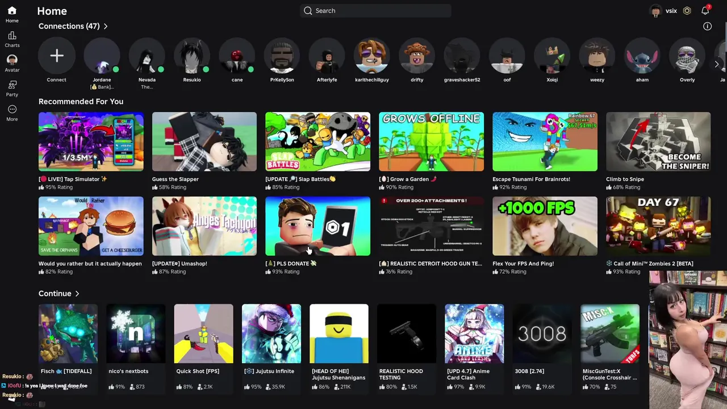Continue playing MiscGunTest:X

(610, 333)
